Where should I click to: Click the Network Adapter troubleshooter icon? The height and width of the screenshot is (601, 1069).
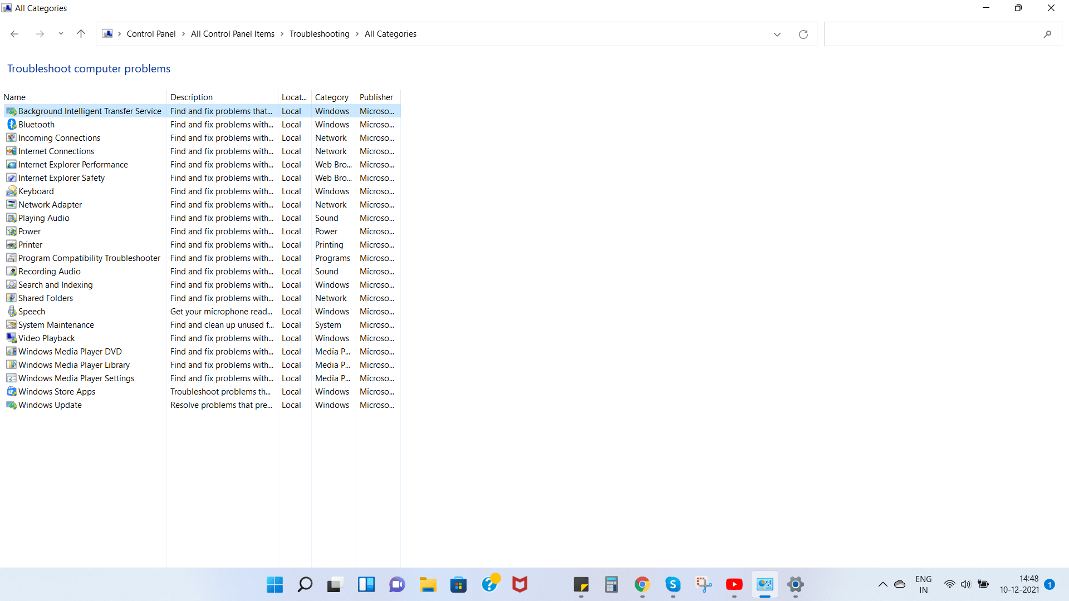[11, 204]
